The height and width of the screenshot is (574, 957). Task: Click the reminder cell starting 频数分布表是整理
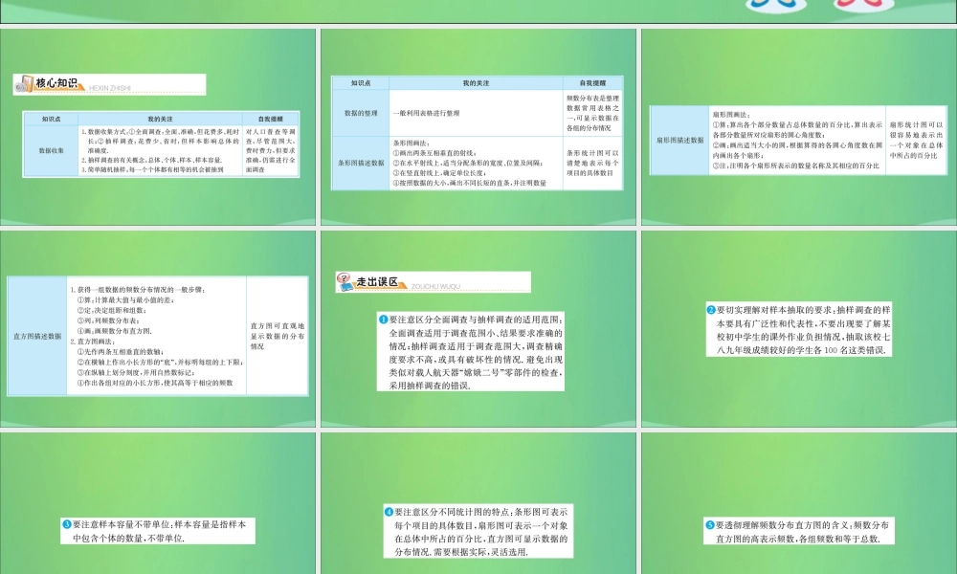(592, 113)
